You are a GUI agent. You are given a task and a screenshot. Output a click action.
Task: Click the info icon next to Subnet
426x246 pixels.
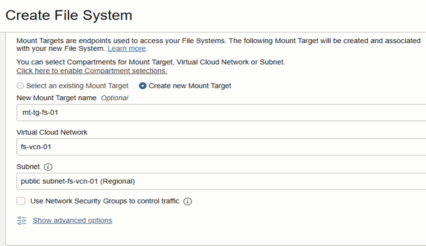tap(48, 167)
